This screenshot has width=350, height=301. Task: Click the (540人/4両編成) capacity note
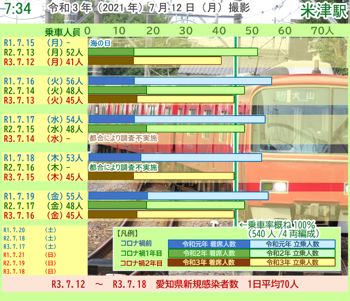pos(283,234)
